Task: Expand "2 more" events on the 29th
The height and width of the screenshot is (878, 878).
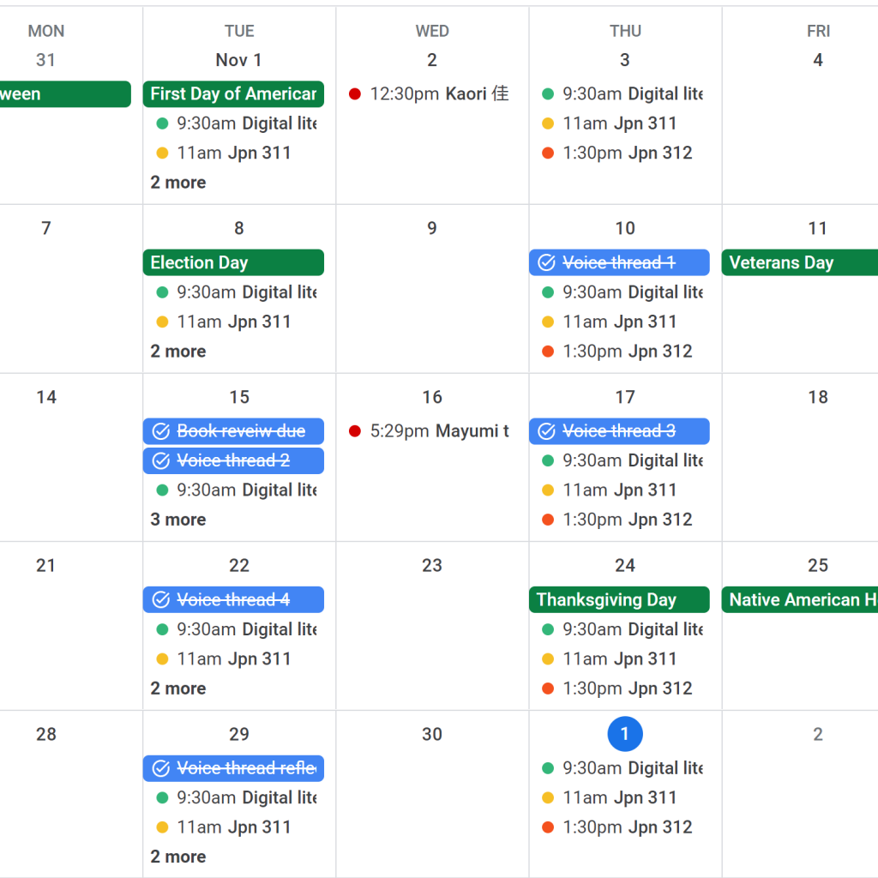Action: pos(178,857)
